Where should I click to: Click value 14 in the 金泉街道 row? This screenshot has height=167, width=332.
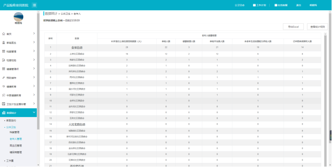(302, 47)
